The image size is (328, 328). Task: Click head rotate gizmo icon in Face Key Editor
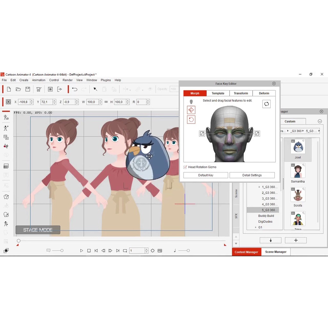click(191, 110)
